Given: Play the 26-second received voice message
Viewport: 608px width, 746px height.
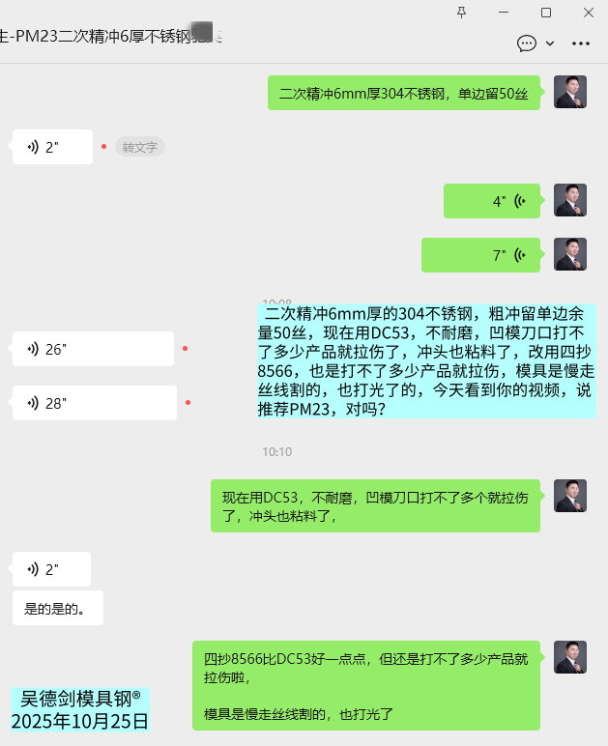Looking at the screenshot, I should (93, 349).
